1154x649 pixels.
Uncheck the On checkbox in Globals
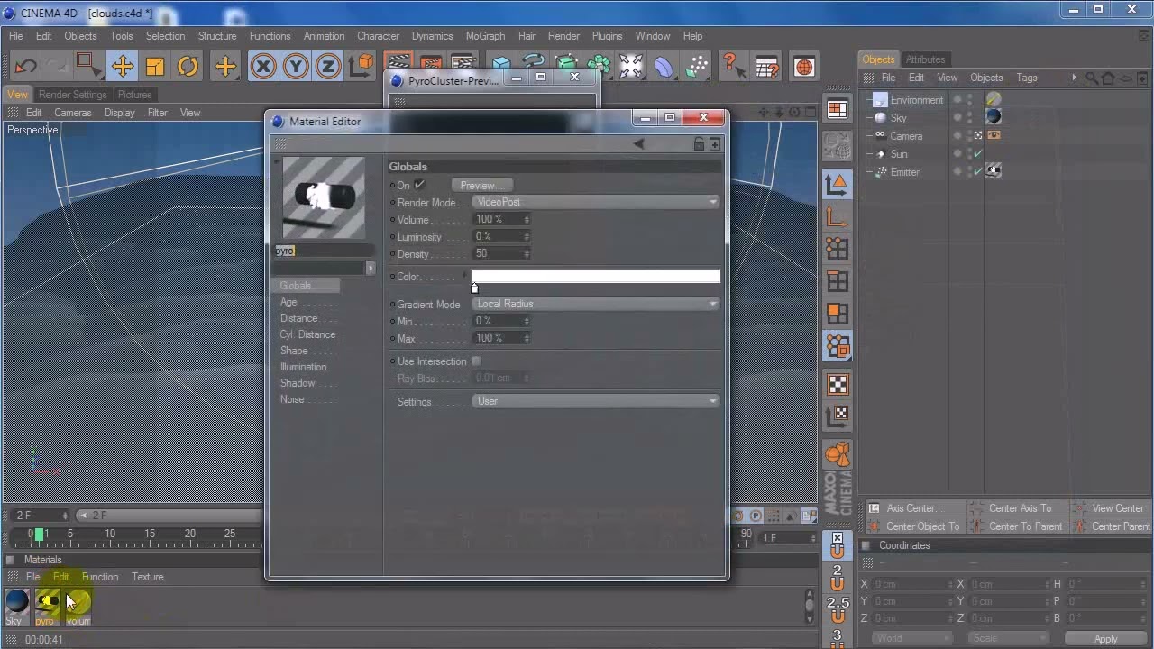419,185
